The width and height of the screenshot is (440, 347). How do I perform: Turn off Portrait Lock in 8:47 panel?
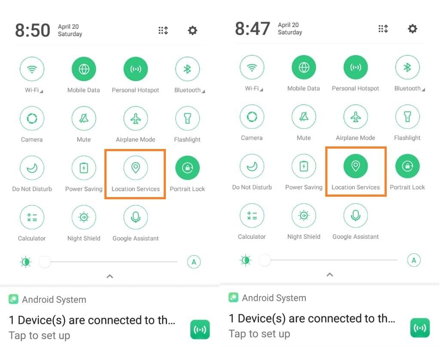(x=407, y=166)
